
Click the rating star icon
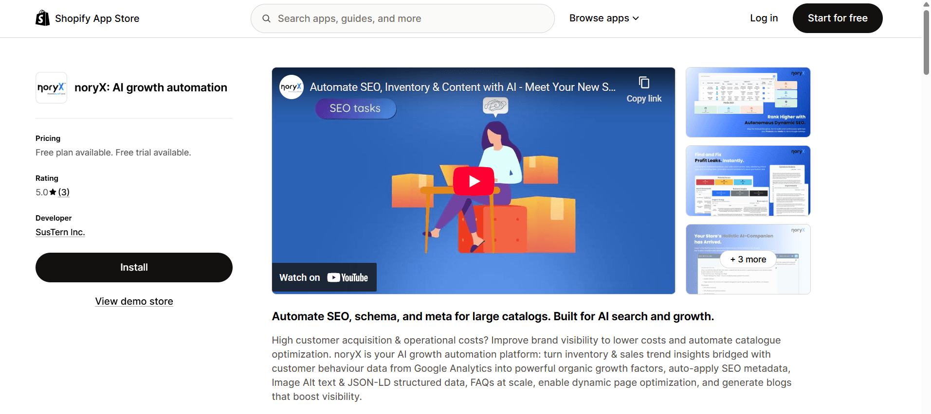point(53,192)
